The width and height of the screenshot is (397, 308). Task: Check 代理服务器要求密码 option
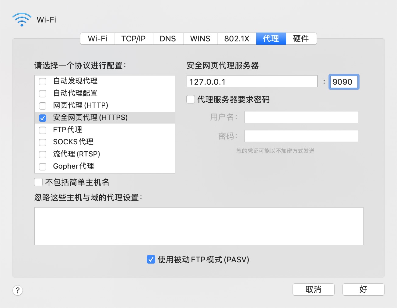(191, 99)
